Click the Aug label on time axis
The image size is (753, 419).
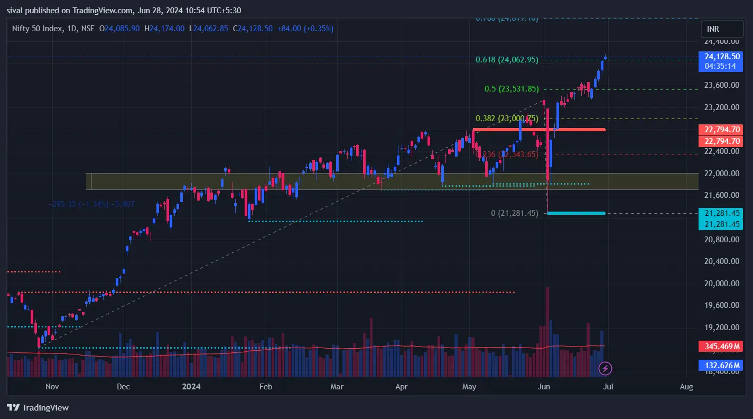[686, 387]
